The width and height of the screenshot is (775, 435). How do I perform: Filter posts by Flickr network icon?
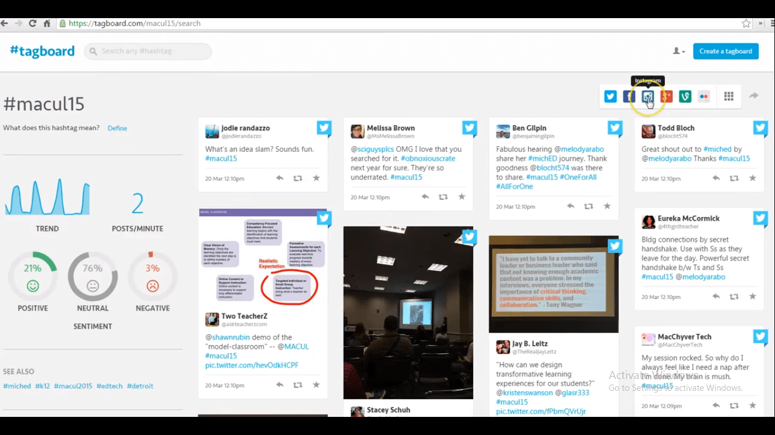704,96
